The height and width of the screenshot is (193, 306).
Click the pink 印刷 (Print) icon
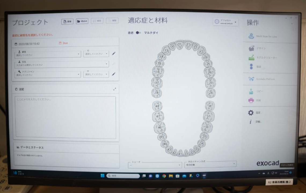251,101
